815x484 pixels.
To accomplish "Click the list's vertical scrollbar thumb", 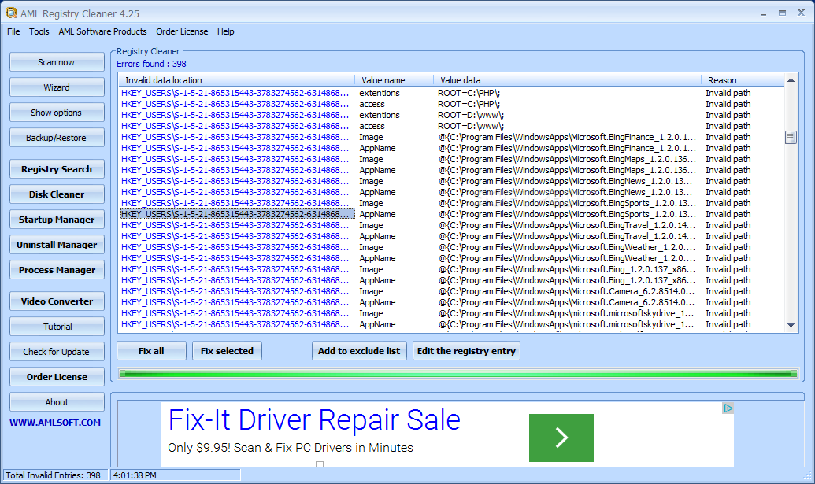I will (791, 138).
